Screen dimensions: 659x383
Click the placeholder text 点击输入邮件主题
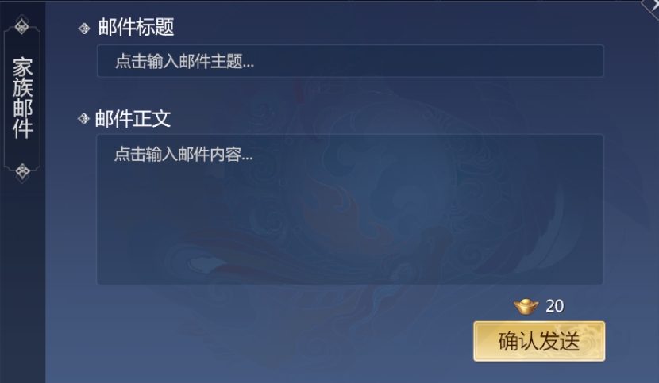pyautogui.click(x=184, y=62)
